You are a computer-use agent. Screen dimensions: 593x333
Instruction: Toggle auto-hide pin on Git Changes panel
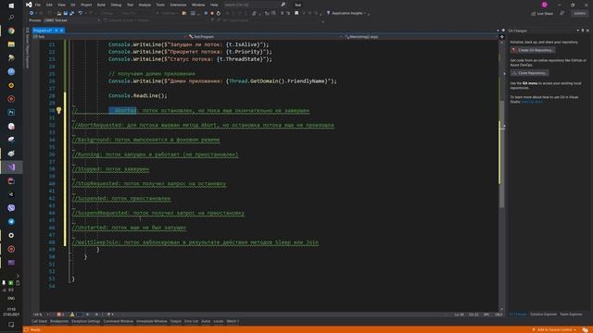click(x=583, y=31)
